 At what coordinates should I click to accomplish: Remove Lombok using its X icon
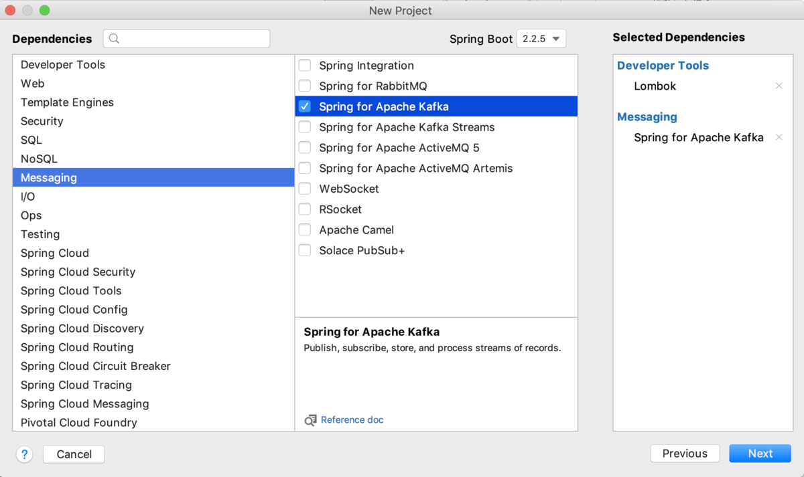pos(779,86)
